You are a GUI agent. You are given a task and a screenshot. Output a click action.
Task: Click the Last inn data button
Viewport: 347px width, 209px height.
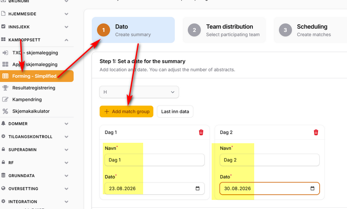175,112
